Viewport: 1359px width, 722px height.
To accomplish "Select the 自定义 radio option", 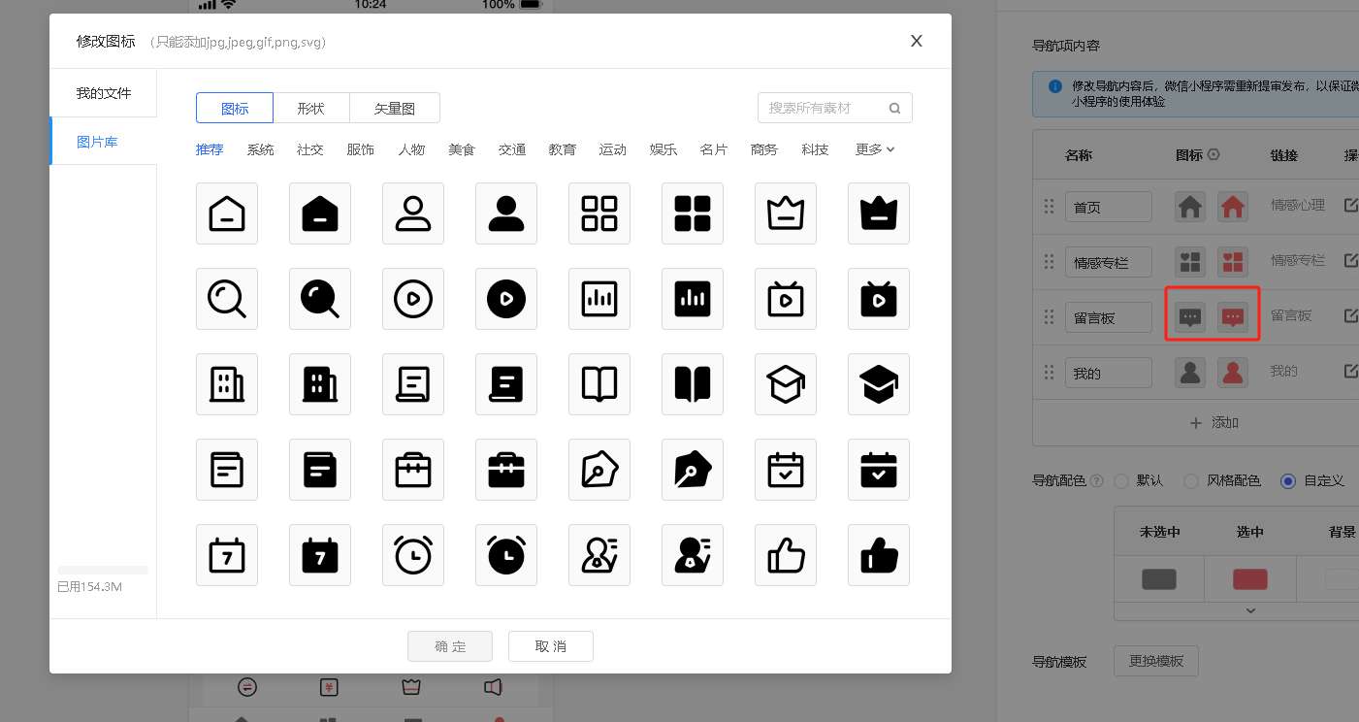I will tap(1288, 480).
